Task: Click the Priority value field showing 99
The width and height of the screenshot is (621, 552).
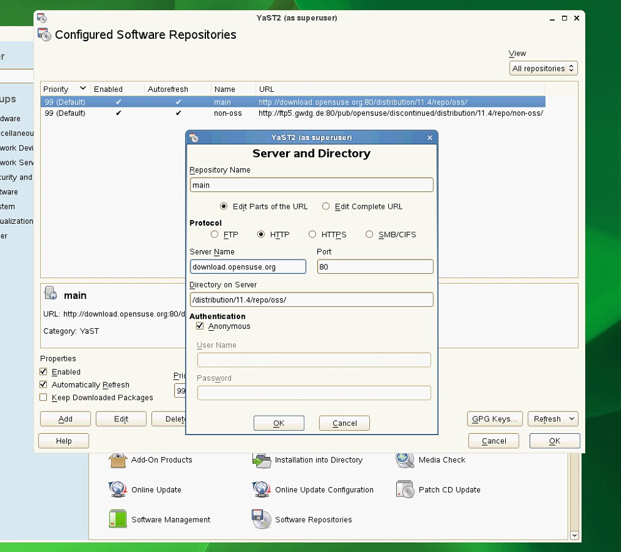Action: [x=180, y=391]
